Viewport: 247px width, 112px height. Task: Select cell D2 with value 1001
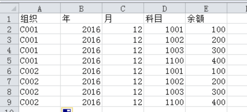165,29
